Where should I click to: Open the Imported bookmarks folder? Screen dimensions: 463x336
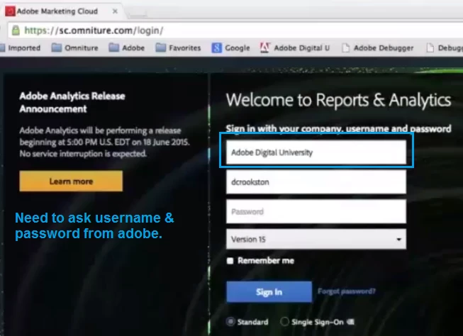coord(20,47)
